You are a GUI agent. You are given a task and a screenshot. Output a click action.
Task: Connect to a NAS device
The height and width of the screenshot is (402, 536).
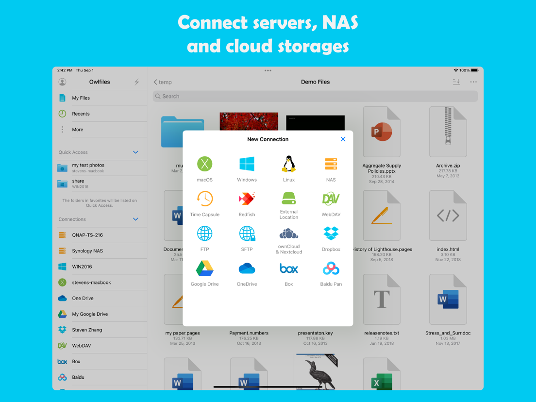[331, 165]
